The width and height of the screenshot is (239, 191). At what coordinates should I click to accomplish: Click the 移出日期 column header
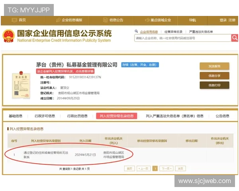192,141
